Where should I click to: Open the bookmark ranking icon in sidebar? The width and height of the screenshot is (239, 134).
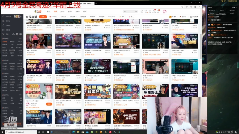pos(3,21)
